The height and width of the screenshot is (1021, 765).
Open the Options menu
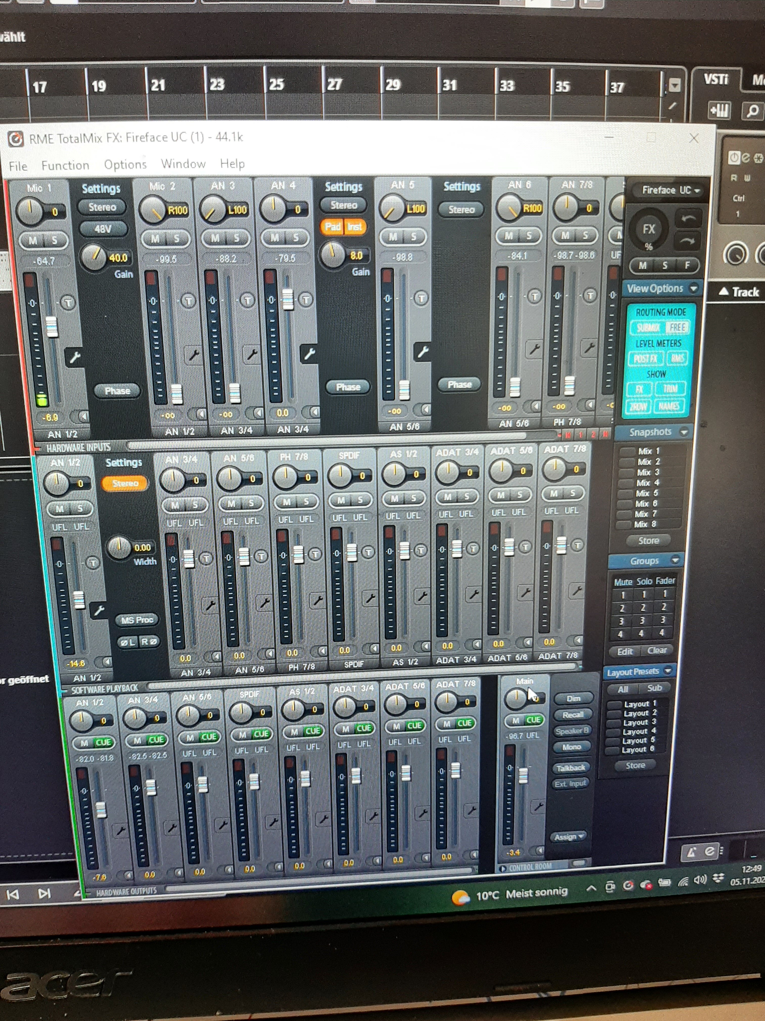(x=125, y=165)
